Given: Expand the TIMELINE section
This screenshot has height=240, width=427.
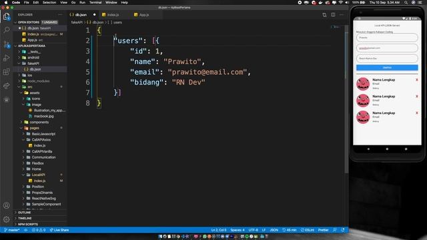Looking at the screenshot, I should [x=25, y=218].
